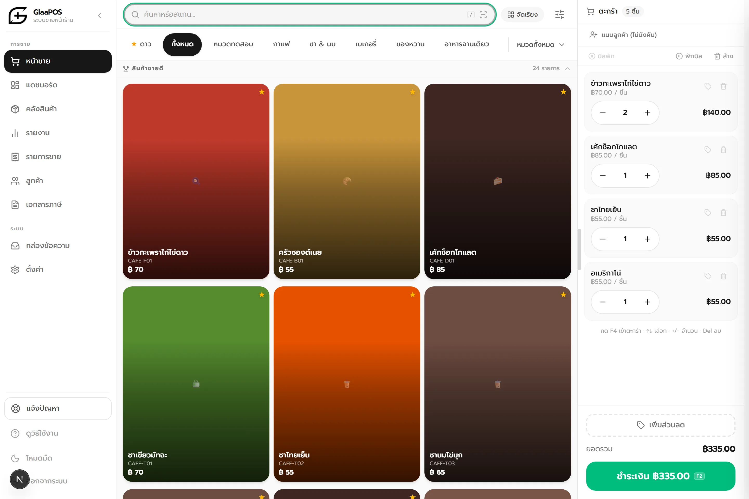This screenshot has height=499, width=749.
Task: Clear the cart with ล้าง button
Action: point(724,56)
